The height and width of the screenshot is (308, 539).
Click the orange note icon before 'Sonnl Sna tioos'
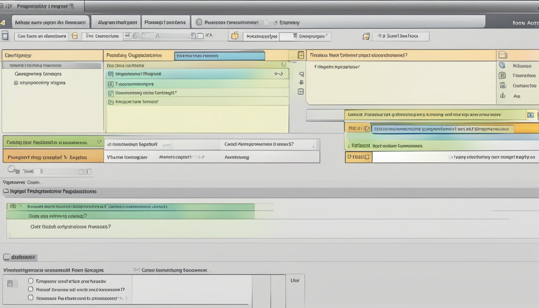click(x=366, y=36)
